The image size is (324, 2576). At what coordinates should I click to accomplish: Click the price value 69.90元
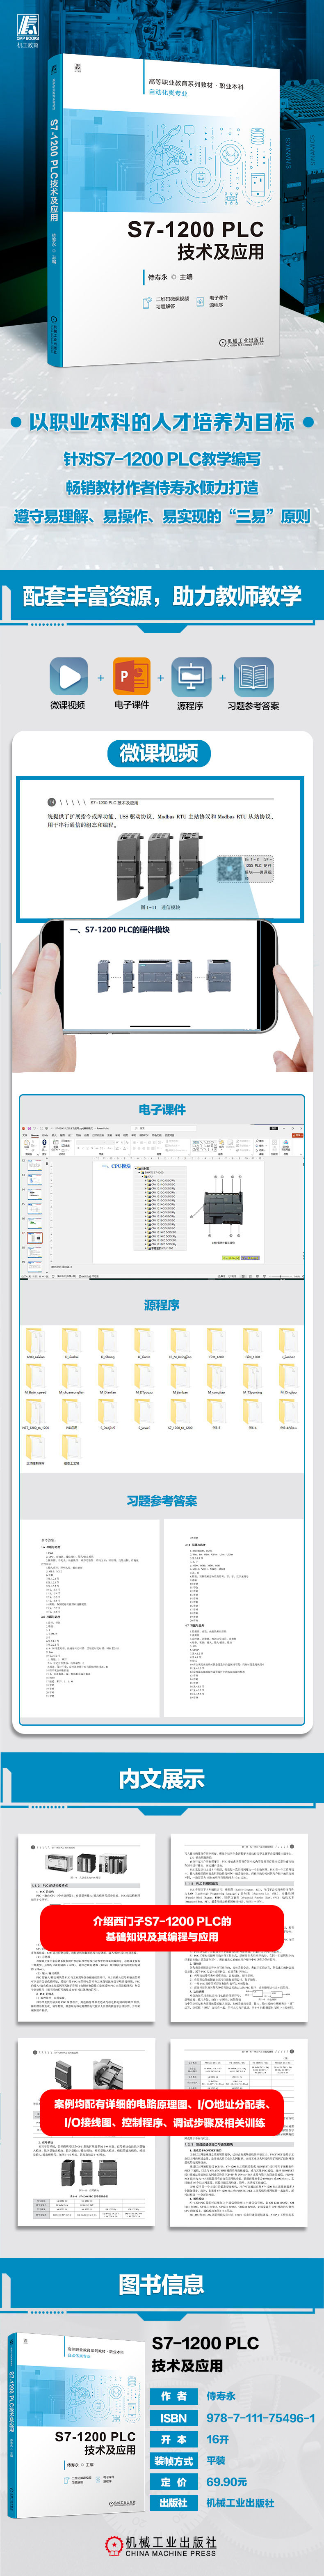(227, 2482)
